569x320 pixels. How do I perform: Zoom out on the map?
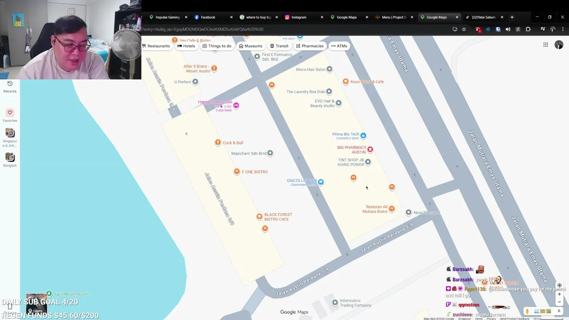pos(559,302)
